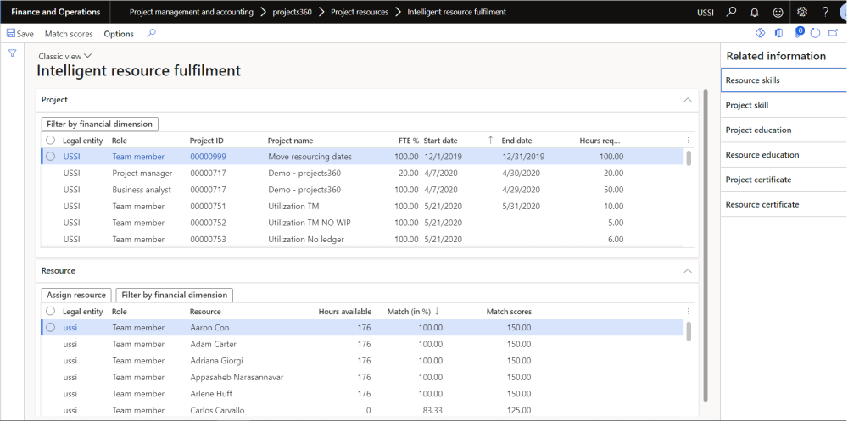Open page in new window icon

pos(832,33)
